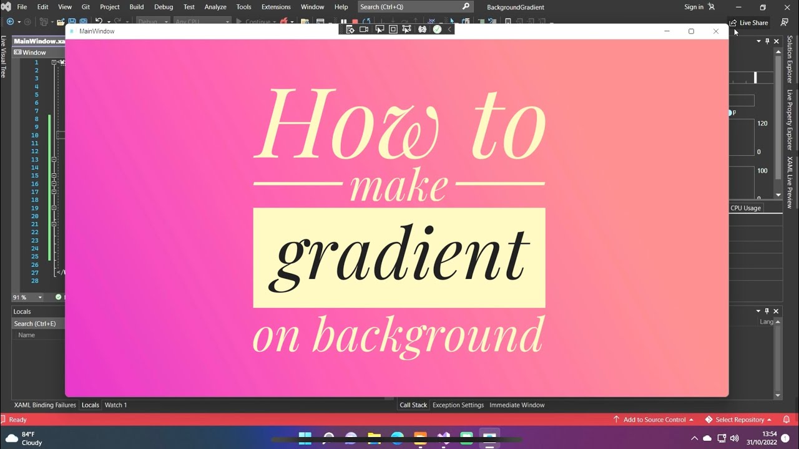Viewport: 799px width, 449px height.
Task: Click in the Locals Search (Ctrl+E) field
Action: click(39, 324)
